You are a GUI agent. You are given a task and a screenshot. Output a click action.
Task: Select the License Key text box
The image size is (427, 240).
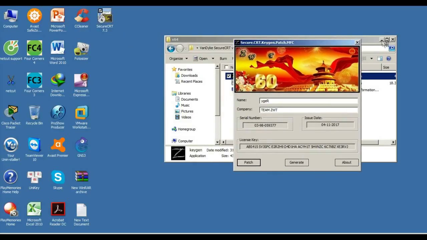pos(297,147)
